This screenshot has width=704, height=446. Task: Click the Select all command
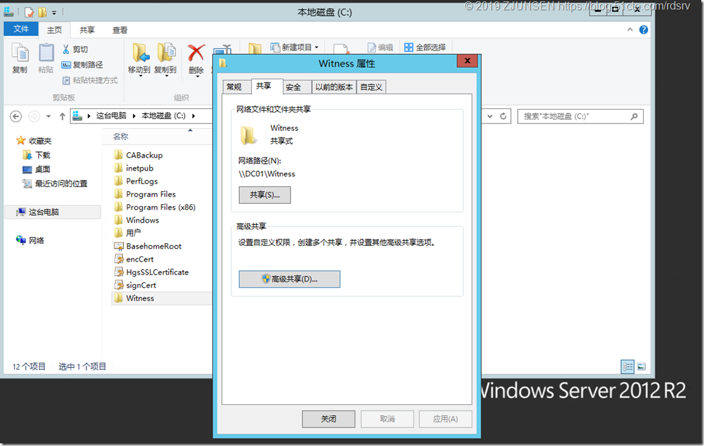[x=425, y=47]
